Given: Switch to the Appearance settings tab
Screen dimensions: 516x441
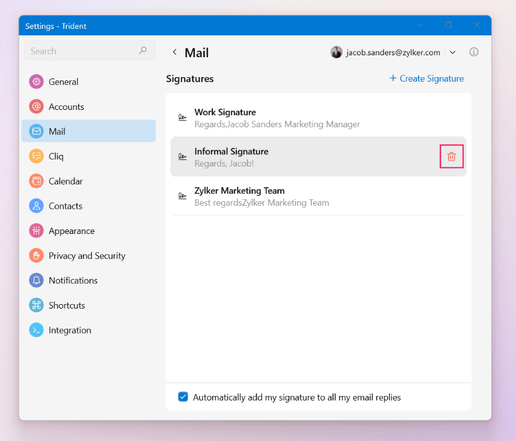Looking at the screenshot, I should click(x=71, y=231).
